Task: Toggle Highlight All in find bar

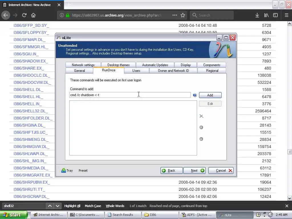Action: 72,206
